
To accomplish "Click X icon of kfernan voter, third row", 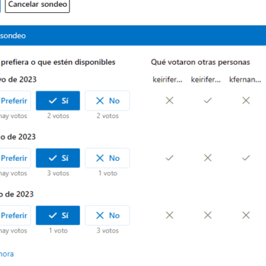I will [x=246, y=215].
